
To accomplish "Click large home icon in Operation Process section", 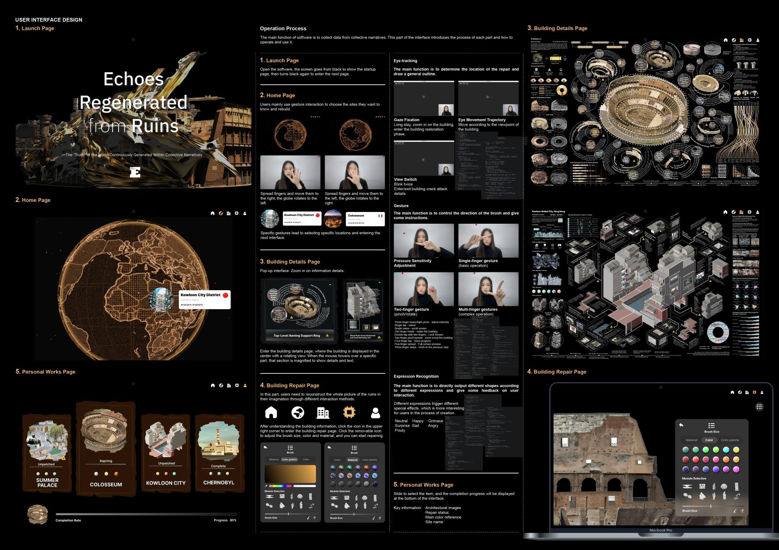I will pyautogui.click(x=271, y=413).
